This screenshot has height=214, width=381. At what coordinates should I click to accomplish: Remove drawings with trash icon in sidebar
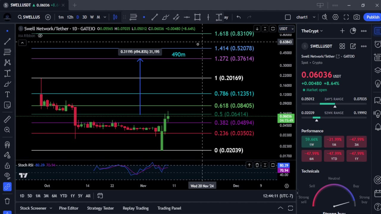click(x=7, y=201)
